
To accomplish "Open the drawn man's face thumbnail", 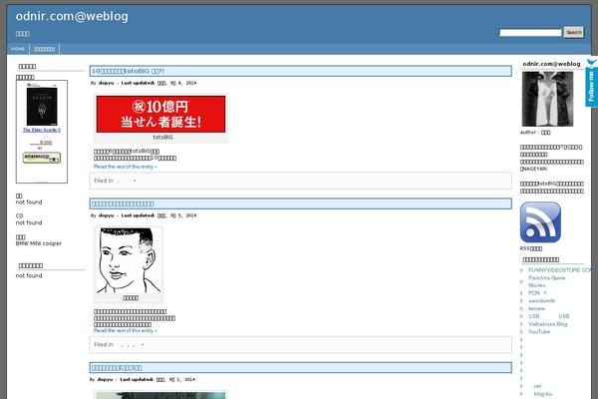I will 129,260.
